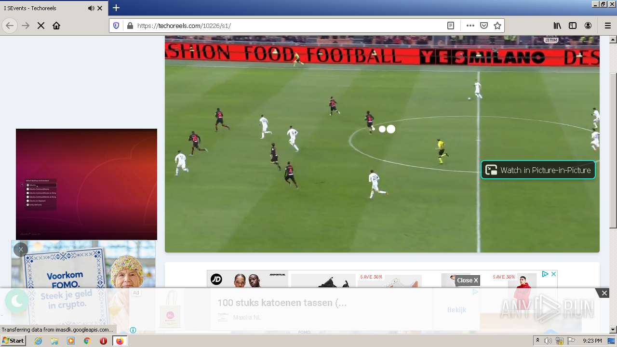Click JD Sports logo in banner ad
This screenshot has width=617, height=347.
216,279
